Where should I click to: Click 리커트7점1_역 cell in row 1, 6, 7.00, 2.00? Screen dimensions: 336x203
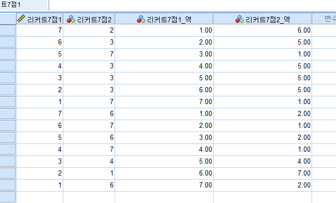click(x=164, y=185)
